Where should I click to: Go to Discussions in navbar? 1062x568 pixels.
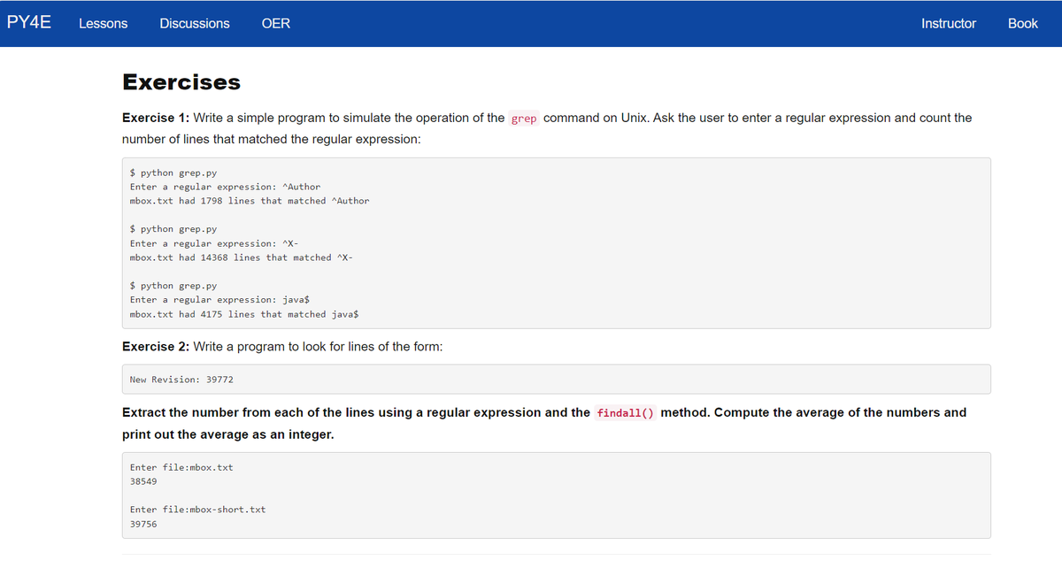195,24
